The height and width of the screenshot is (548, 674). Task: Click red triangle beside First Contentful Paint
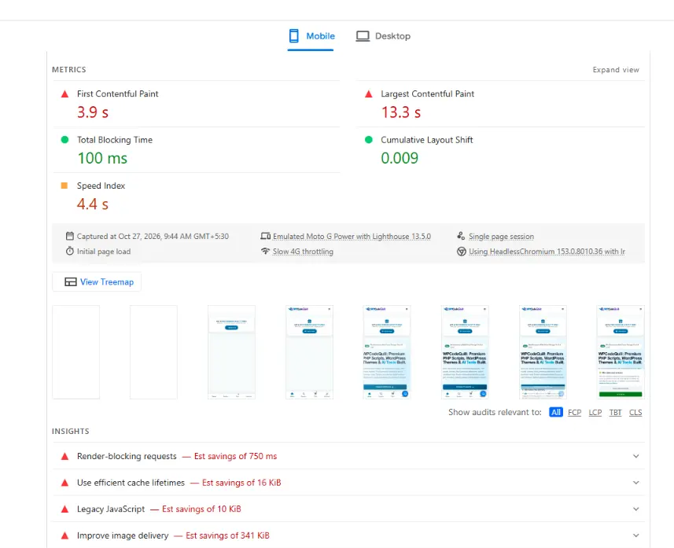[x=65, y=94]
